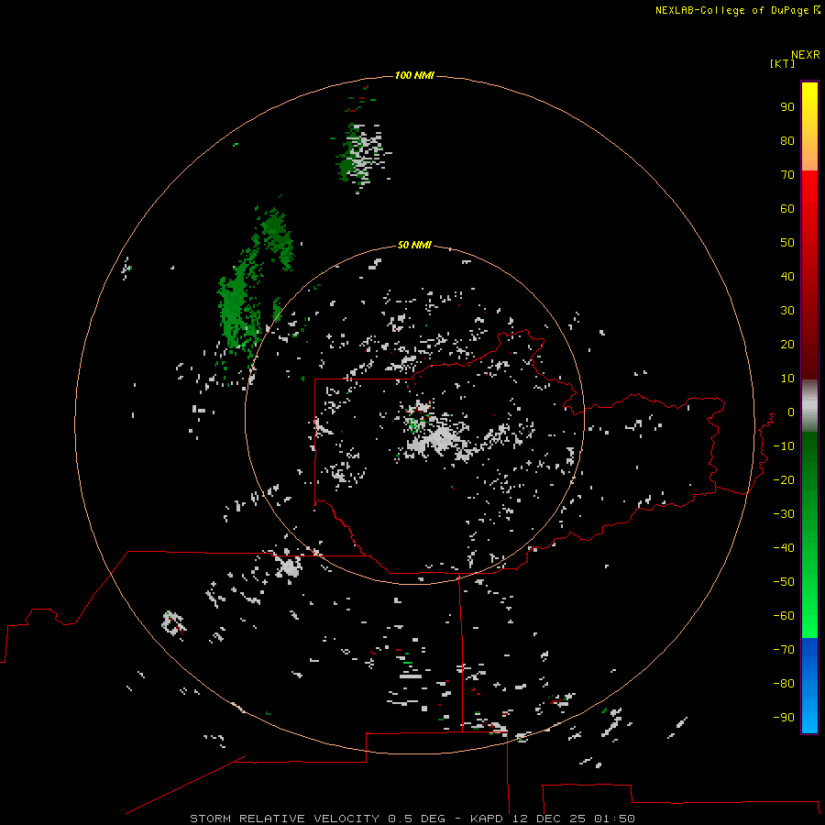825x825 pixels.
Task: Click the 50 NMI range ring label
Action: click(x=414, y=245)
